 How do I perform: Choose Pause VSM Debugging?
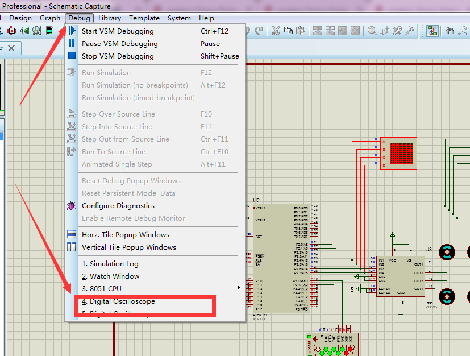click(119, 44)
